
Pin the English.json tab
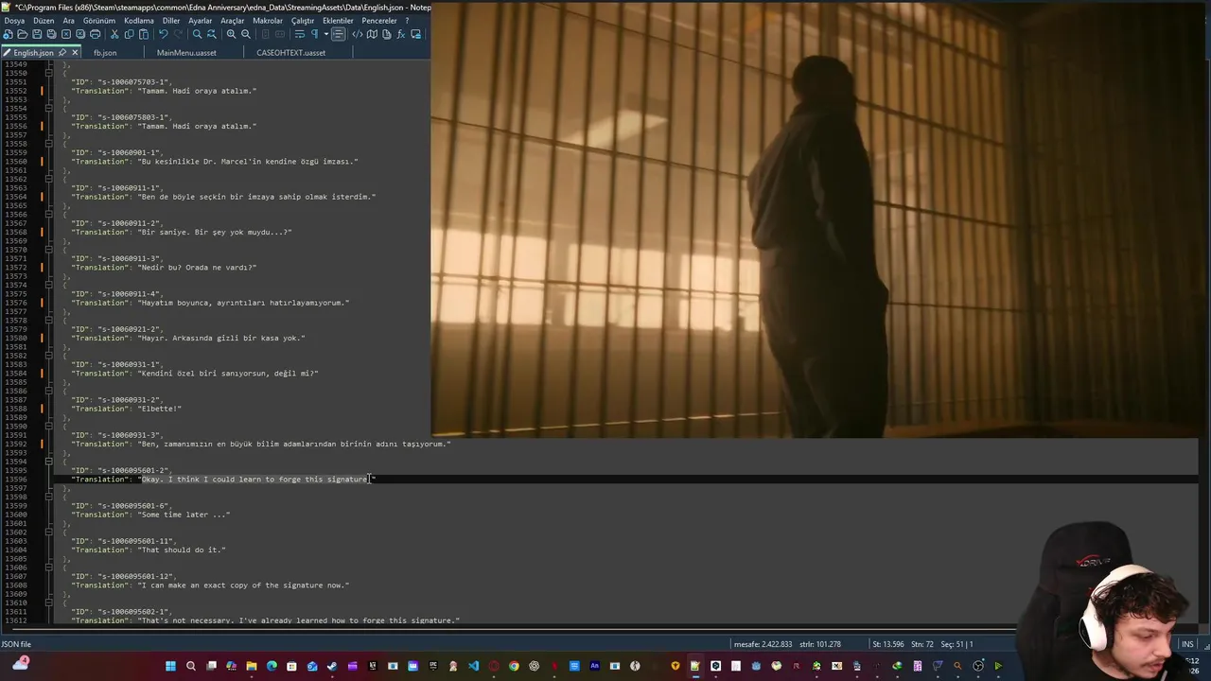click(x=62, y=53)
